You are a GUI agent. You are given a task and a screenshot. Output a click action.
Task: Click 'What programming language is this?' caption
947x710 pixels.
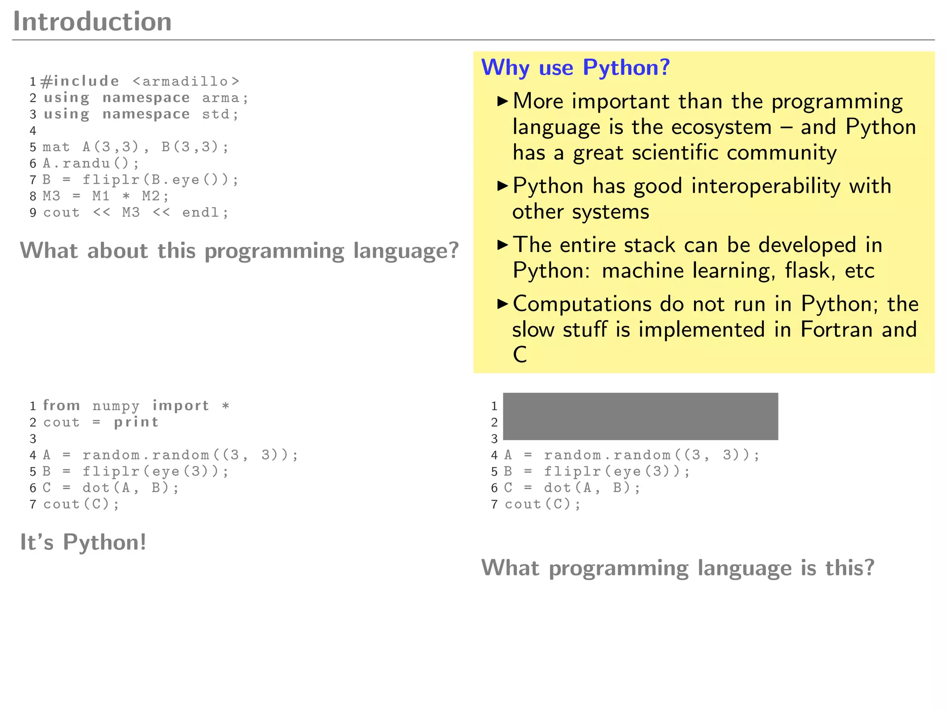click(x=677, y=568)
